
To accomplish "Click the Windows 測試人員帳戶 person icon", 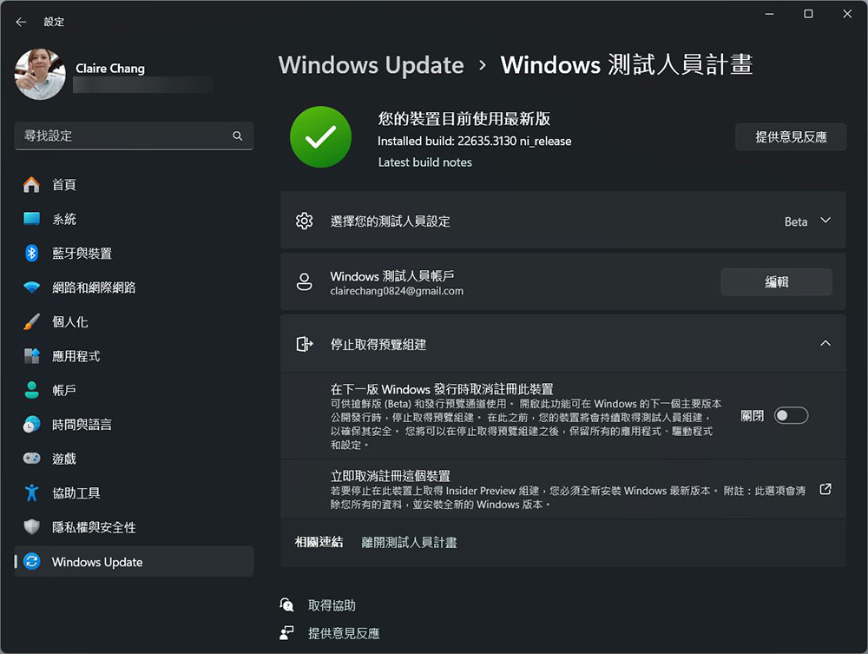I will coord(305,282).
